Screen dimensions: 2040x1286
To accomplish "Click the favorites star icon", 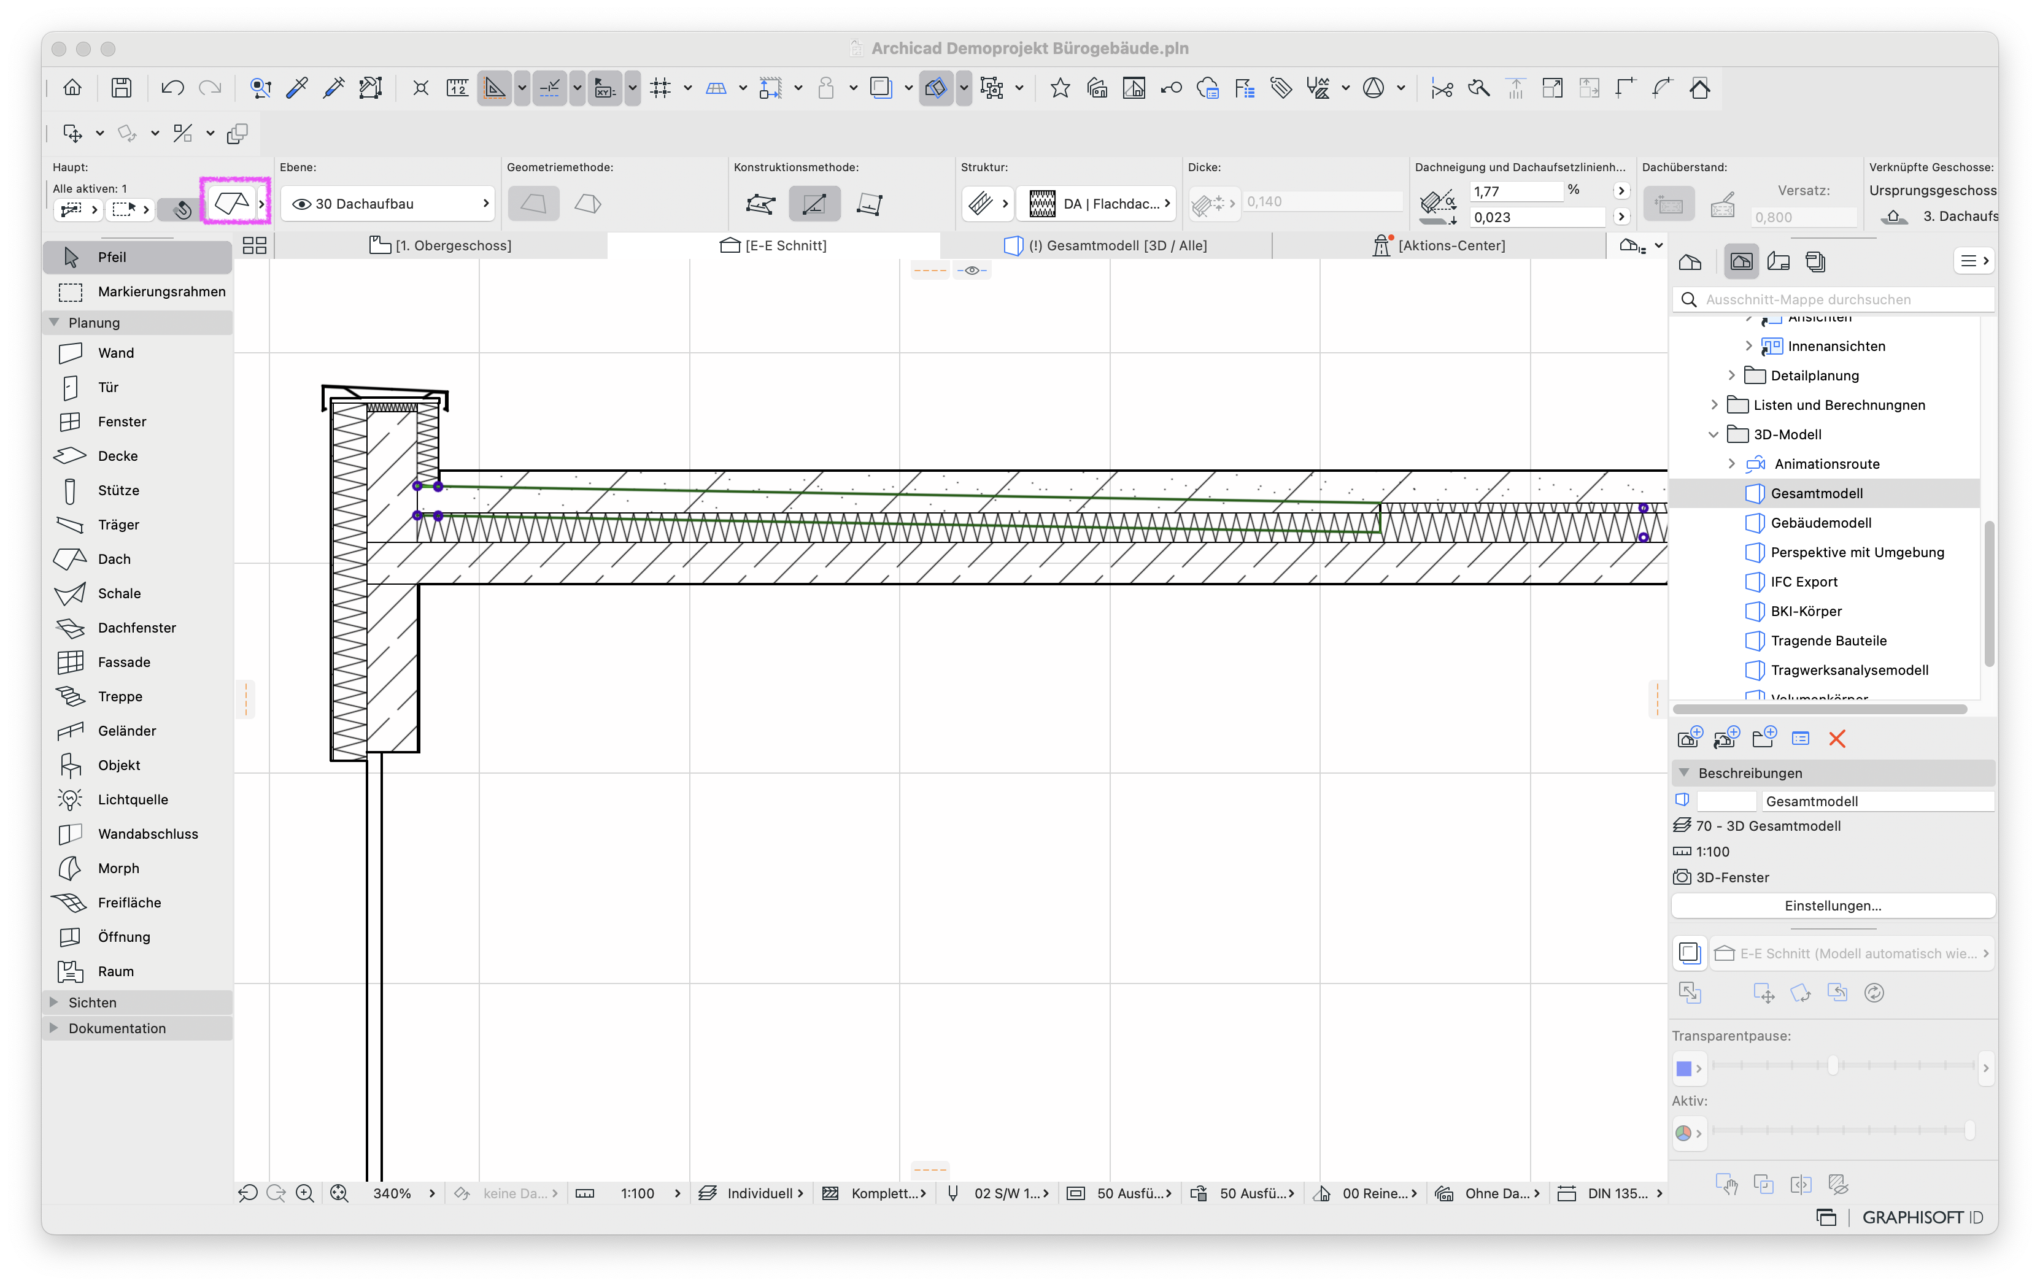I will (1060, 87).
